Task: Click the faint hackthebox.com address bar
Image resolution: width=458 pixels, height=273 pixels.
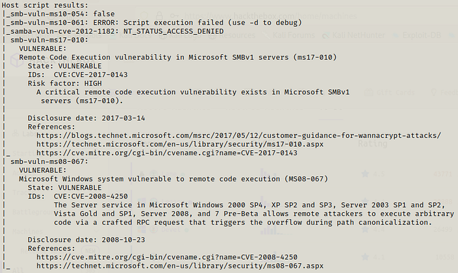Action: [270, 16]
